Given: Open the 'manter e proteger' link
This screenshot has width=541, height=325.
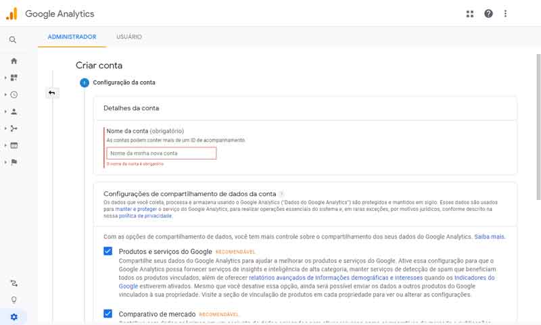Looking at the screenshot, I should tap(136, 209).
